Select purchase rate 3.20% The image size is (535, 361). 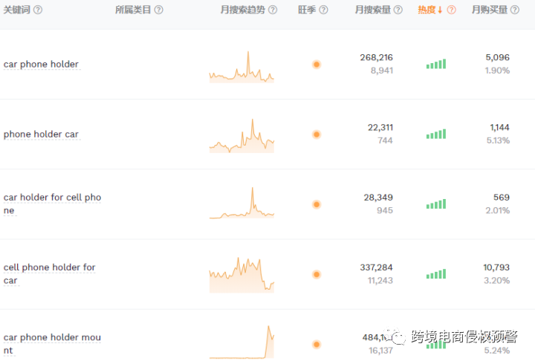coord(497,281)
